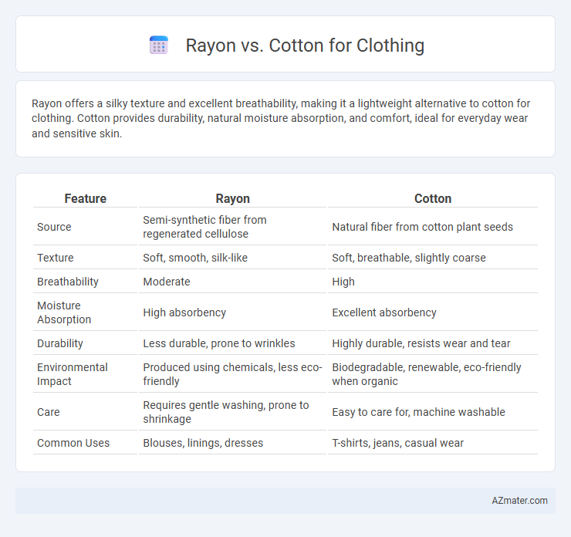Click the 'High' breathability cell

point(433,282)
